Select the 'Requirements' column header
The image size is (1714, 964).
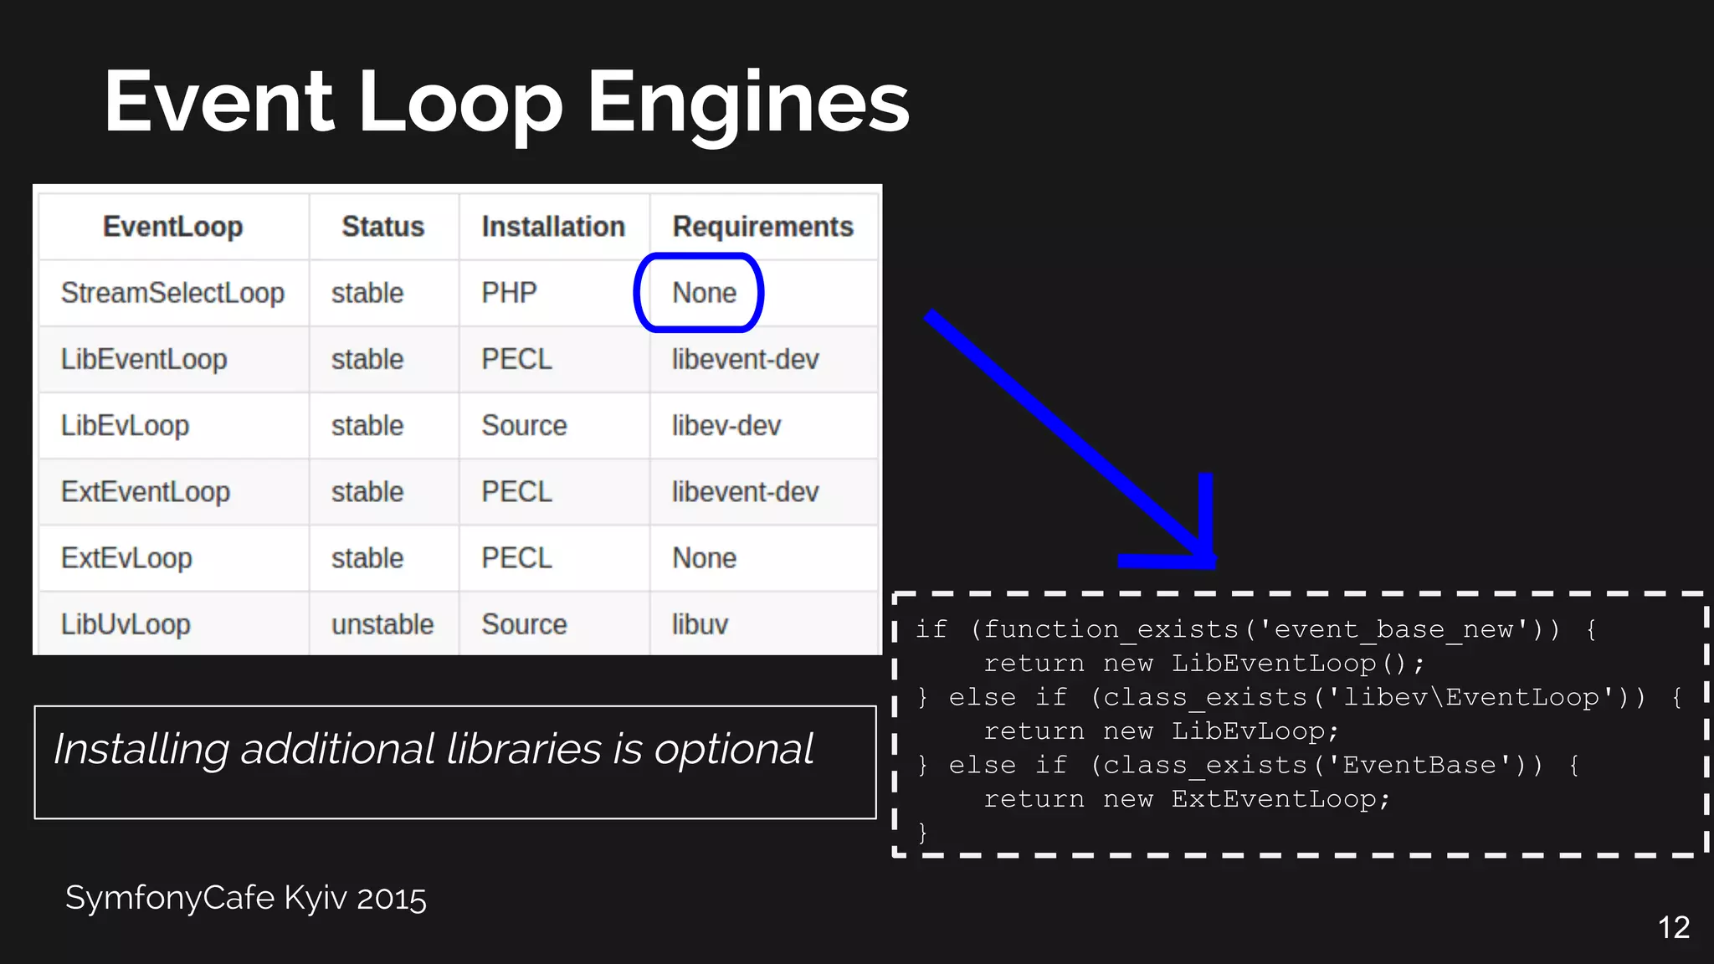coord(763,227)
